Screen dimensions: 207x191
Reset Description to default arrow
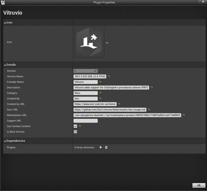(x=152, y=87)
